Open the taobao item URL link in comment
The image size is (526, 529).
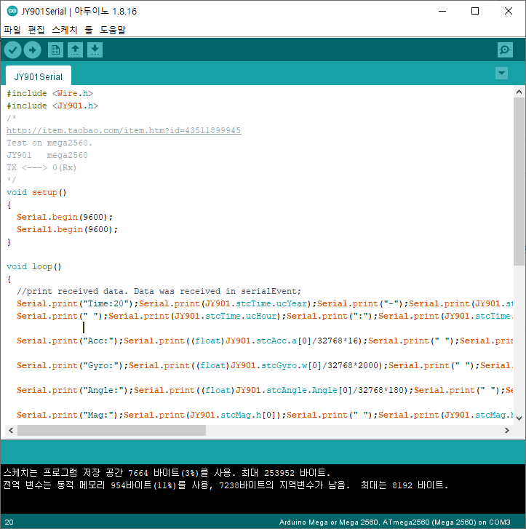tap(124, 130)
